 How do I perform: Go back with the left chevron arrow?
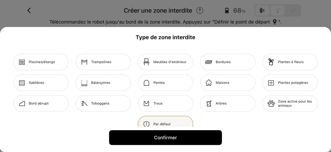click(x=29, y=10)
